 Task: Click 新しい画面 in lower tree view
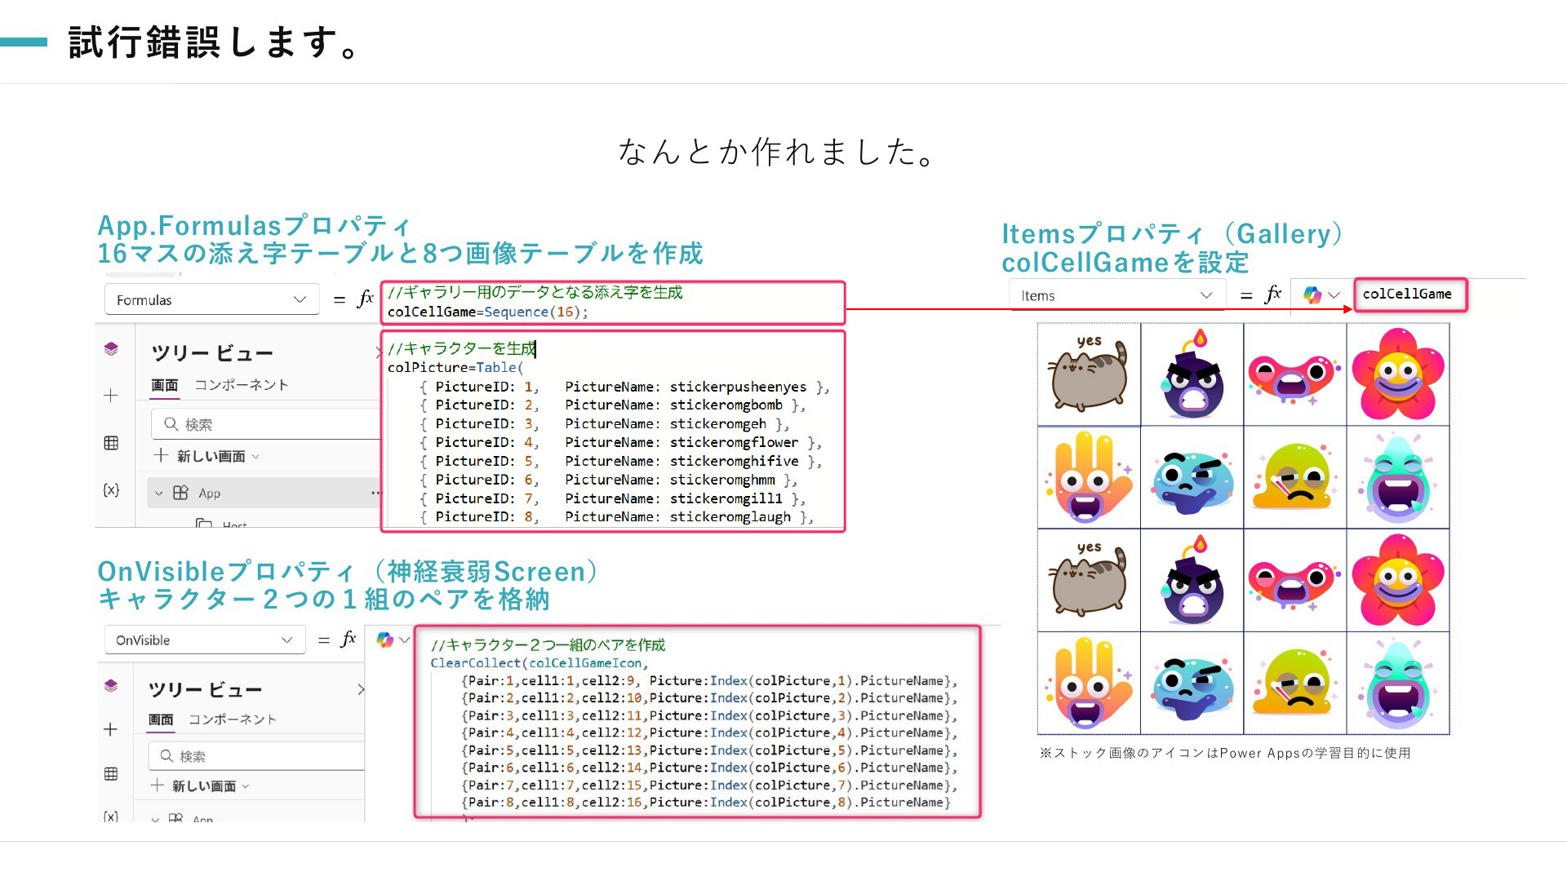coord(204,786)
